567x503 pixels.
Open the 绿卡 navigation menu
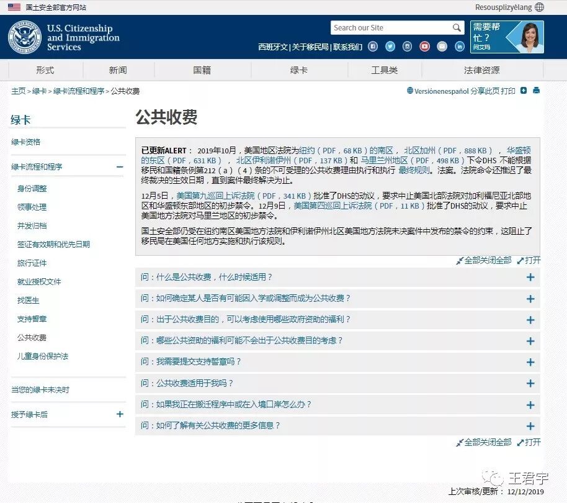299,70
